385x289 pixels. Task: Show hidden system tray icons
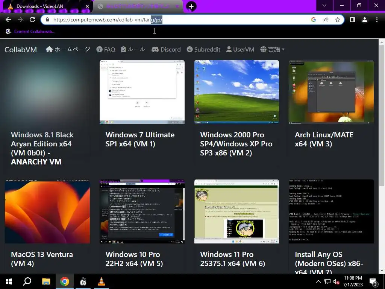point(318,281)
